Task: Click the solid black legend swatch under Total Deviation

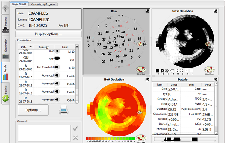Action: (157, 71)
